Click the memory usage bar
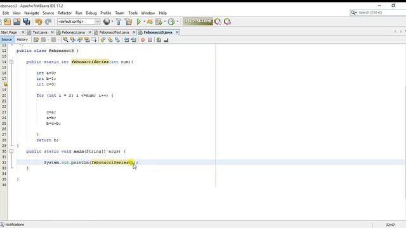 click(197, 22)
